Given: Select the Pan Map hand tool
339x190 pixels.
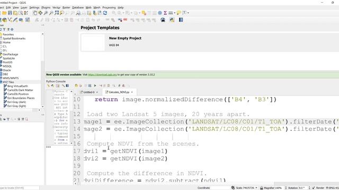Looking at the screenshot, I should click(35, 13).
